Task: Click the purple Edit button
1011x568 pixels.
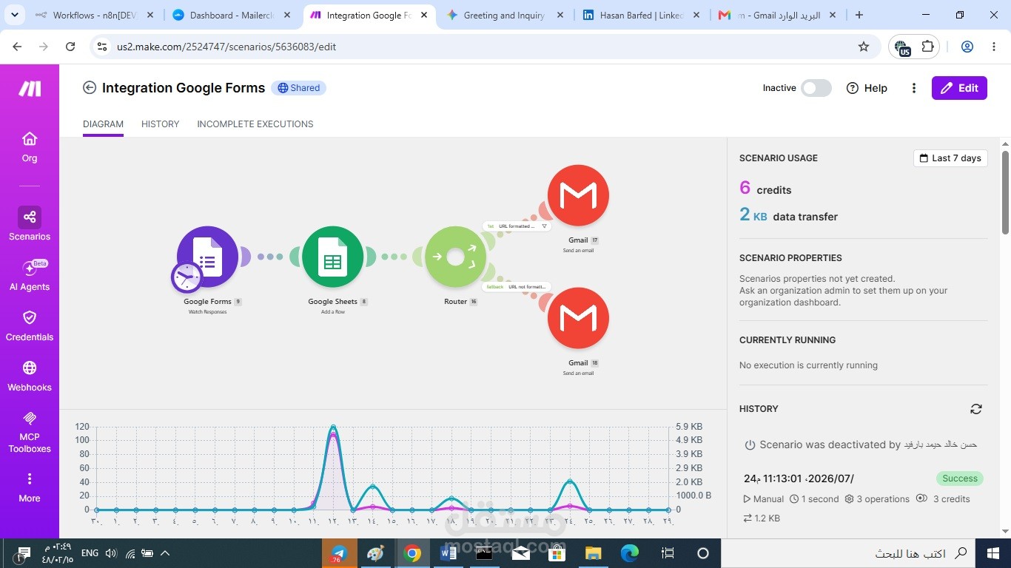Action: click(959, 88)
